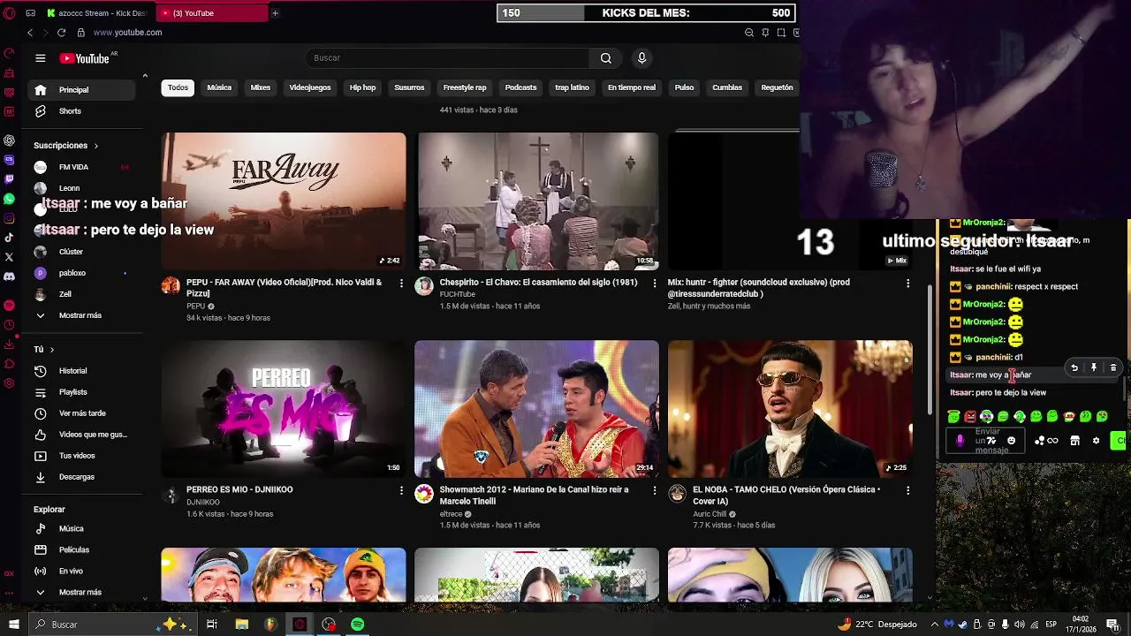Open Discord in the Opera sidebar
Image resolution: width=1131 pixels, height=636 pixels.
click(9, 276)
